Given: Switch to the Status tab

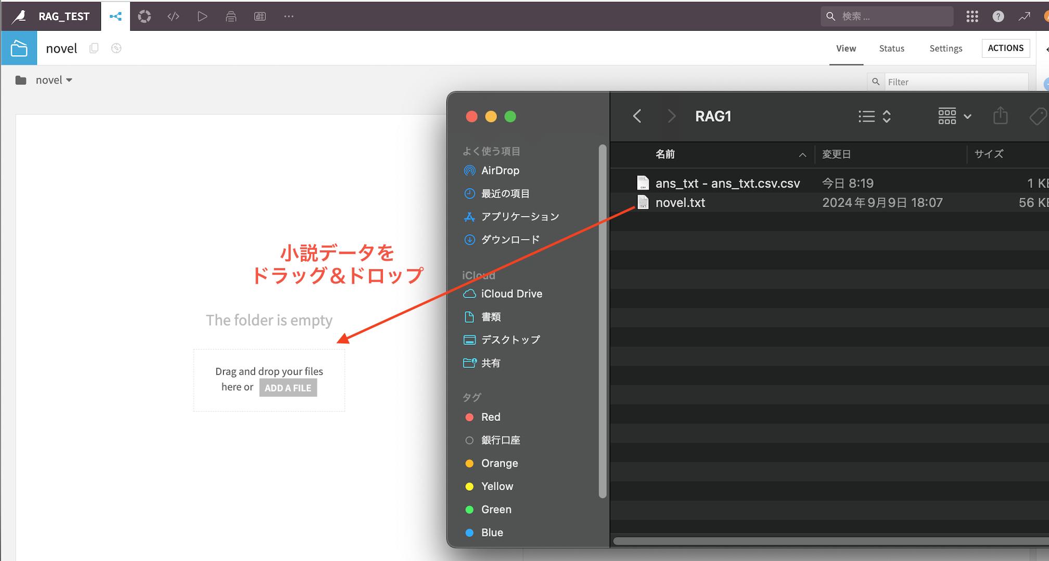Looking at the screenshot, I should [x=891, y=48].
